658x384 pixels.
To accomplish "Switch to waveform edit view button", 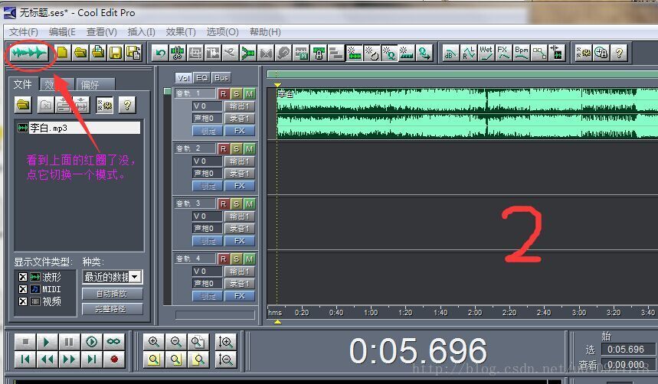I will 28,53.
